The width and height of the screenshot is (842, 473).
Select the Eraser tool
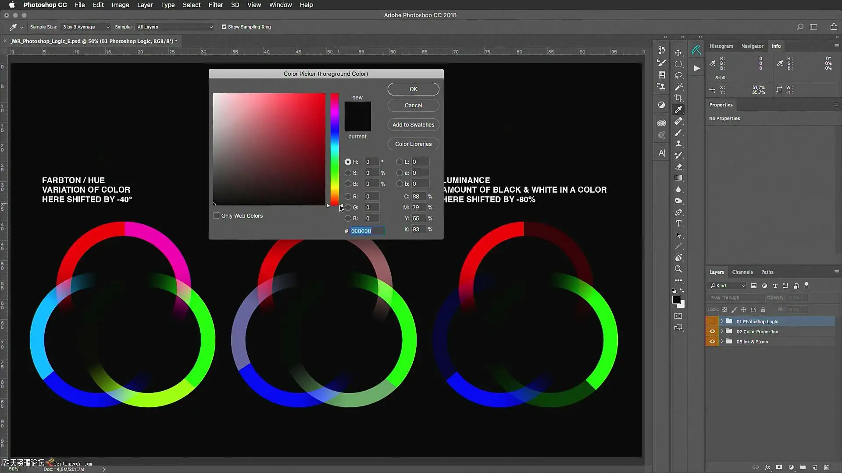[678, 167]
